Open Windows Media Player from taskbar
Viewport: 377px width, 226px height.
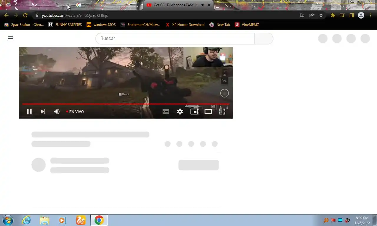click(x=62, y=220)
